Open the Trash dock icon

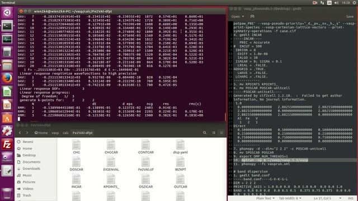coord(7,194)
